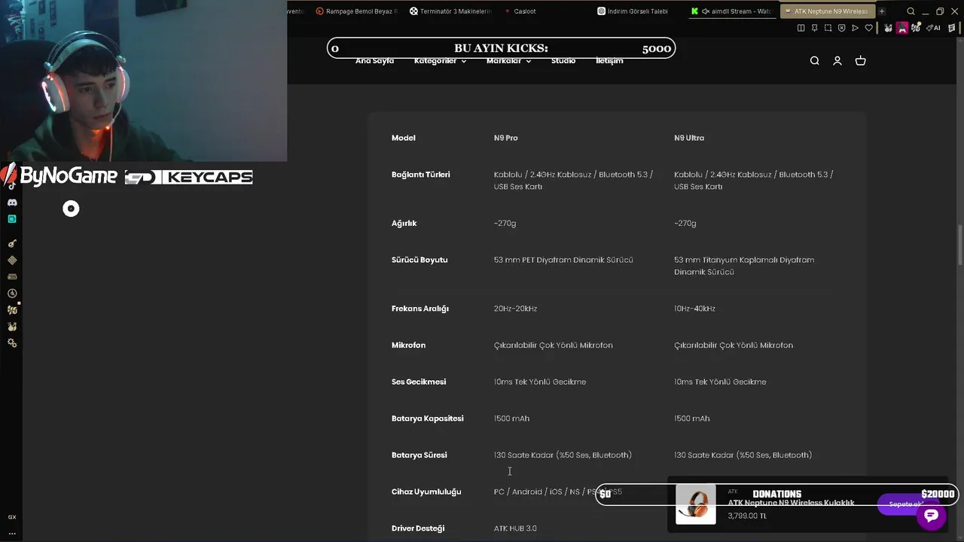The image size is (964, 542).
Task: Open the diamond-shaped sidebar icon
Action: tap(12, 260)
